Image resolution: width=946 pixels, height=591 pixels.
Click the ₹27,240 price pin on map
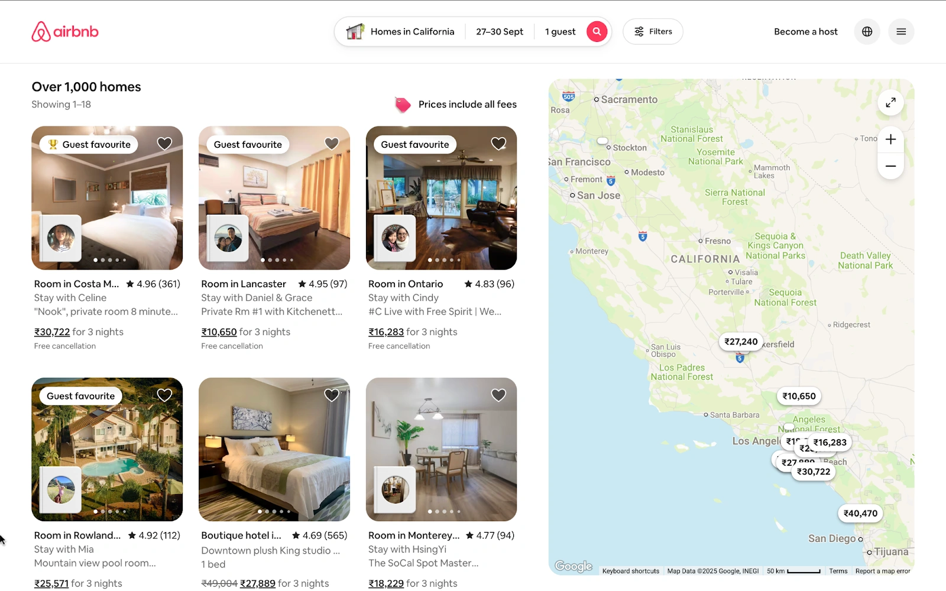click(741, 342)
